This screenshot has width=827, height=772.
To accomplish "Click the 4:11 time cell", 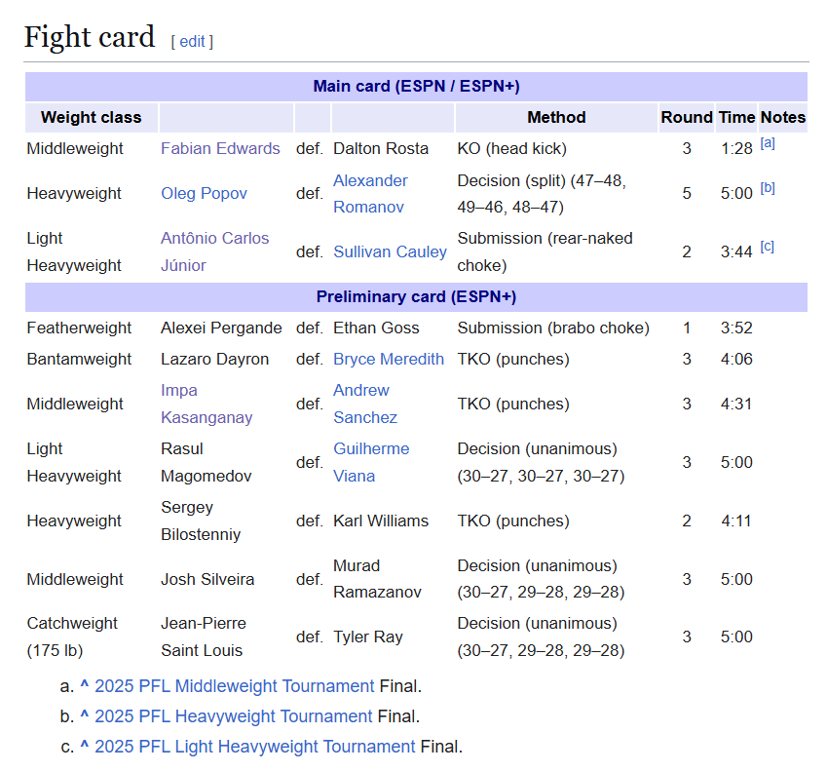I will click(x=736, y=521).
